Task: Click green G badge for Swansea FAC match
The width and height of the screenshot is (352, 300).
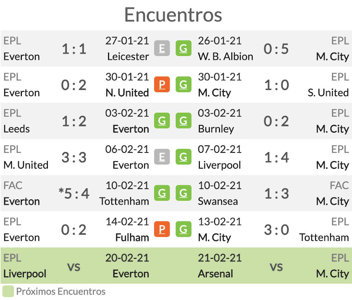Action: 183,193
